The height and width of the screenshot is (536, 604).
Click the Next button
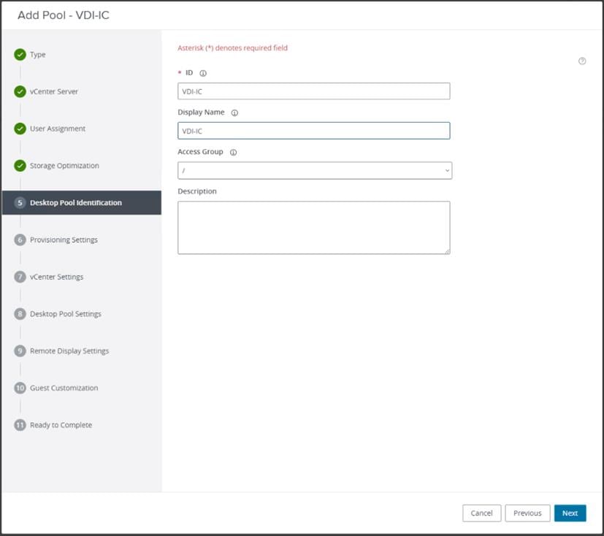tap(570, 513)
